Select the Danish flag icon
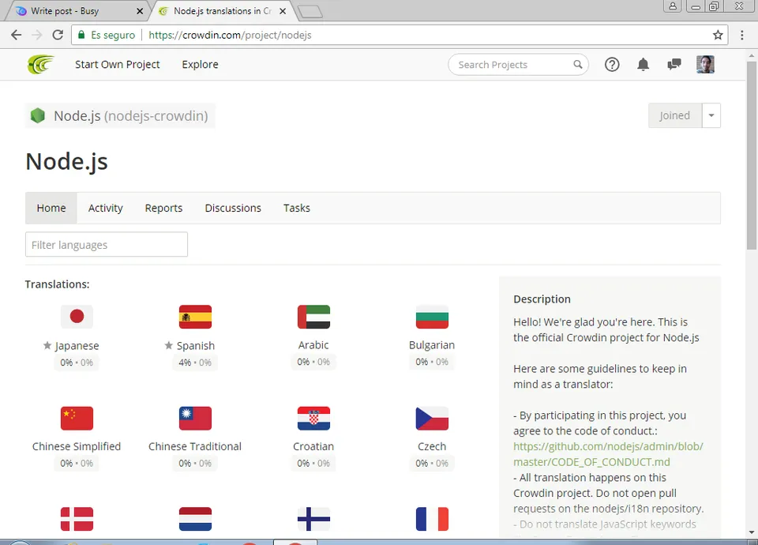Viewport: 758px width, 545px height. tap(77, 519)
